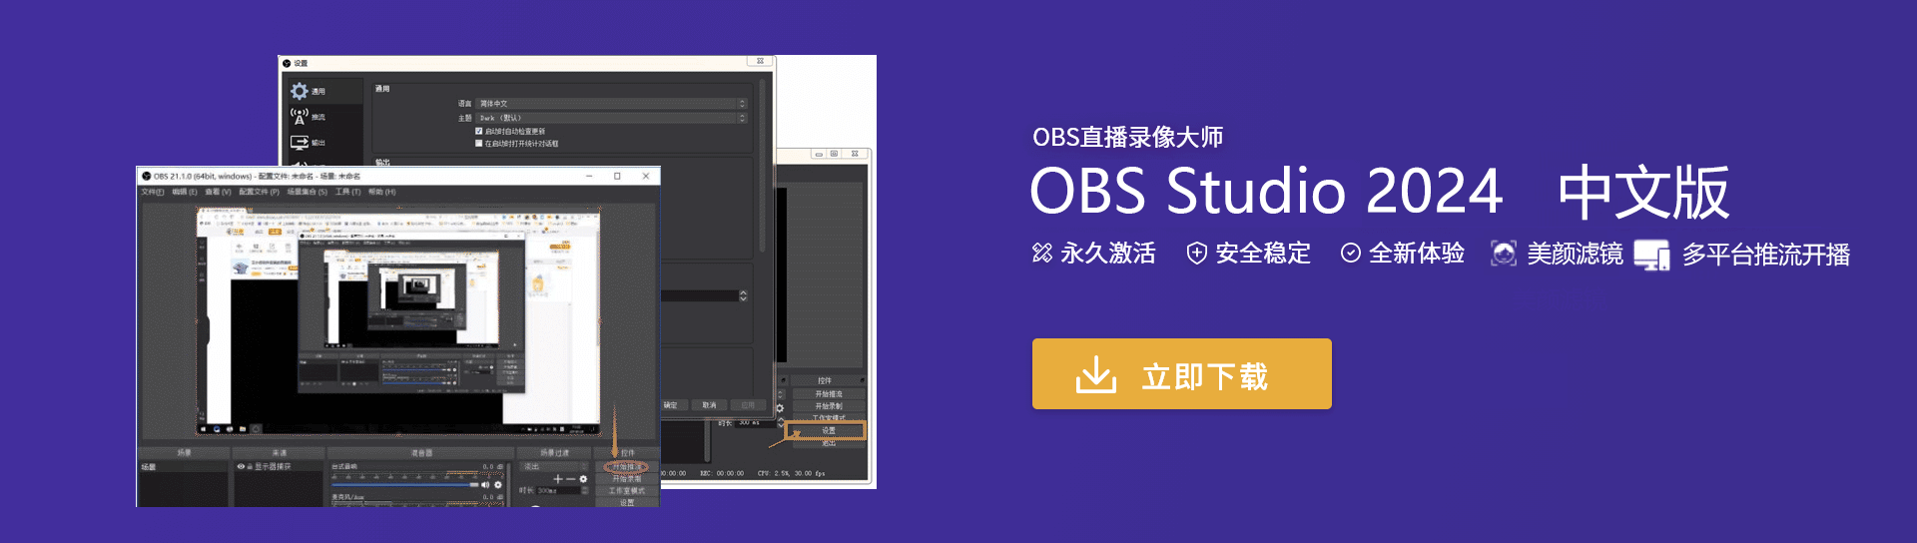The height and width of the screenshot is (543, 1917).
Task: Open the 帮助(H) menu
Action: pos(382,192)
